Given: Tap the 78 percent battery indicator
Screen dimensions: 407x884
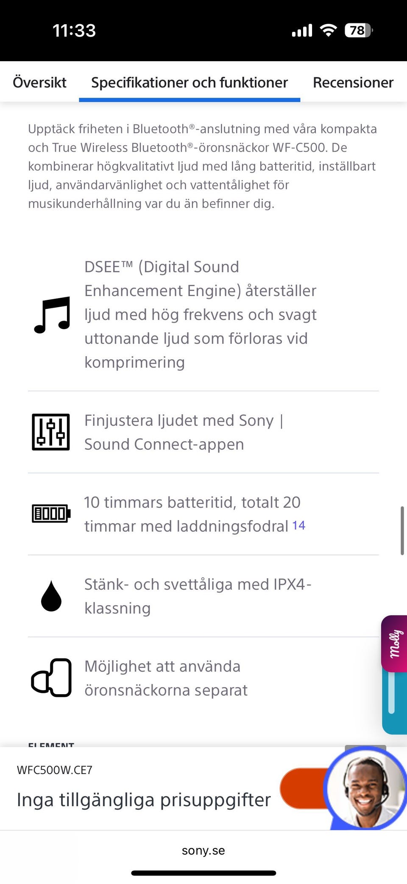Looking at the screenshot, I should (358, 30).
